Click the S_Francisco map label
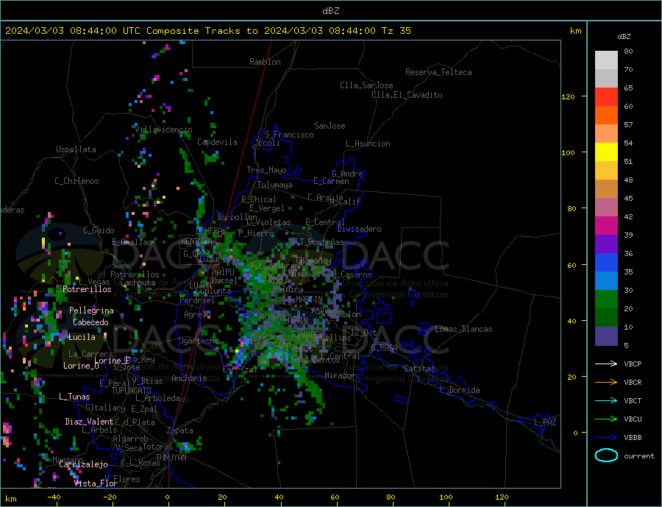 289,135
